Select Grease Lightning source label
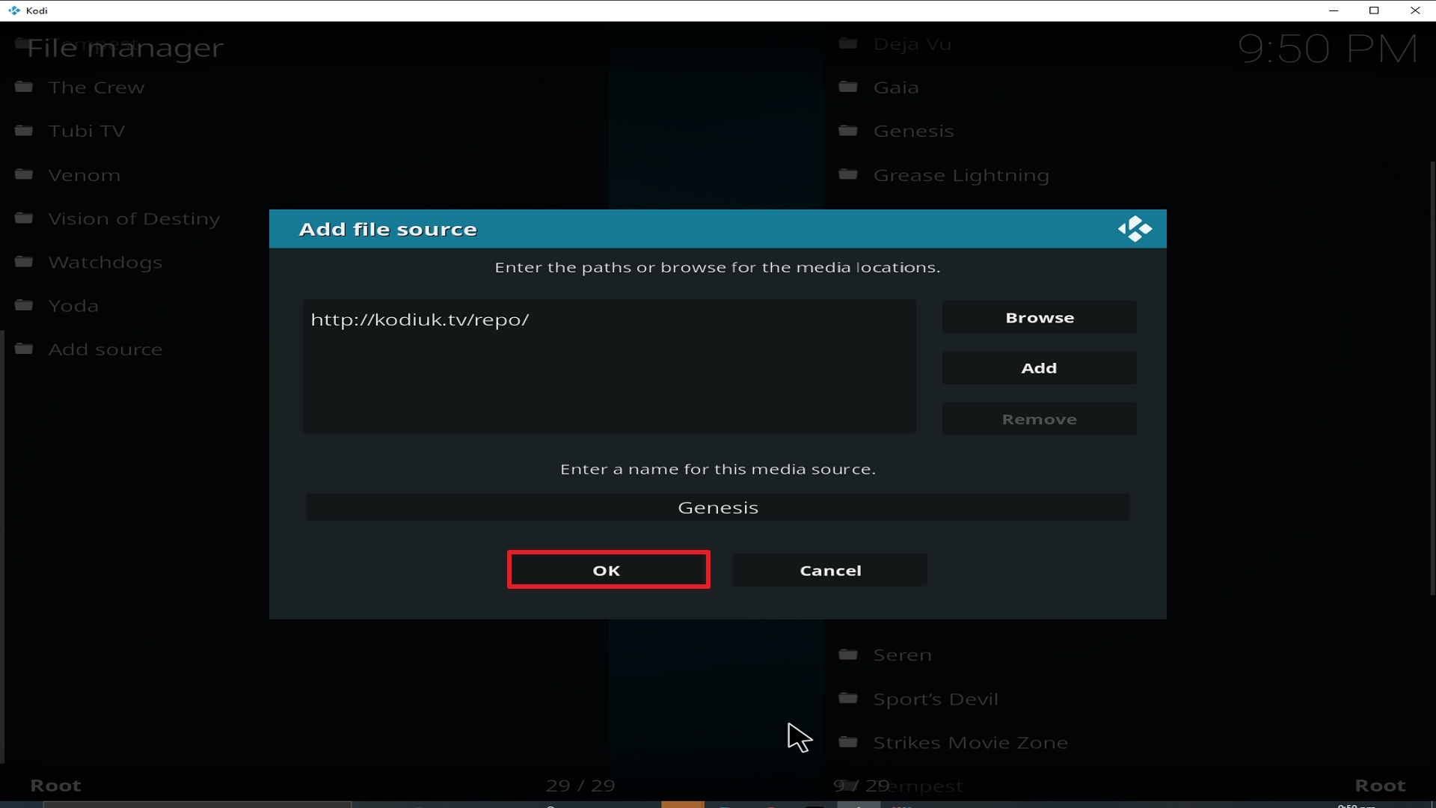 (961, 175)
